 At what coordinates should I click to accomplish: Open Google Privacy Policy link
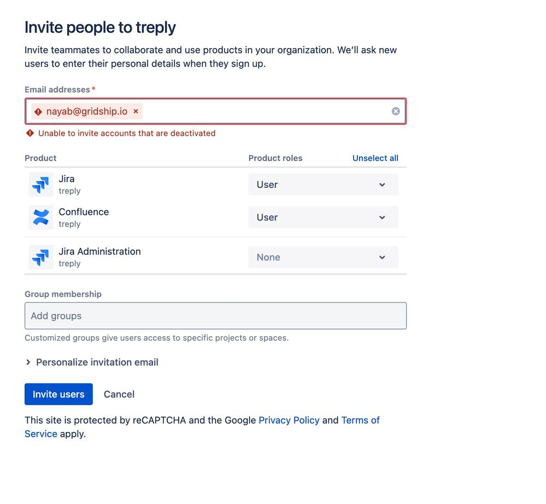(x=289, y=420)
